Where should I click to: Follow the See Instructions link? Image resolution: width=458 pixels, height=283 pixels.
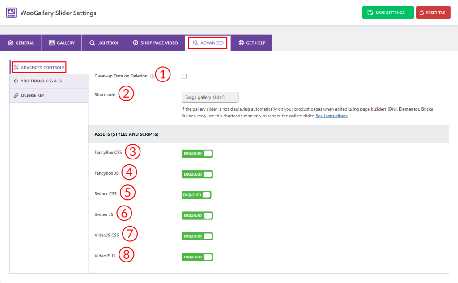[x=332, y=116]
